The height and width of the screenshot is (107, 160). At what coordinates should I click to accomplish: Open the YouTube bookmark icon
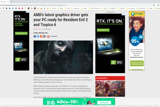[19, 8]
